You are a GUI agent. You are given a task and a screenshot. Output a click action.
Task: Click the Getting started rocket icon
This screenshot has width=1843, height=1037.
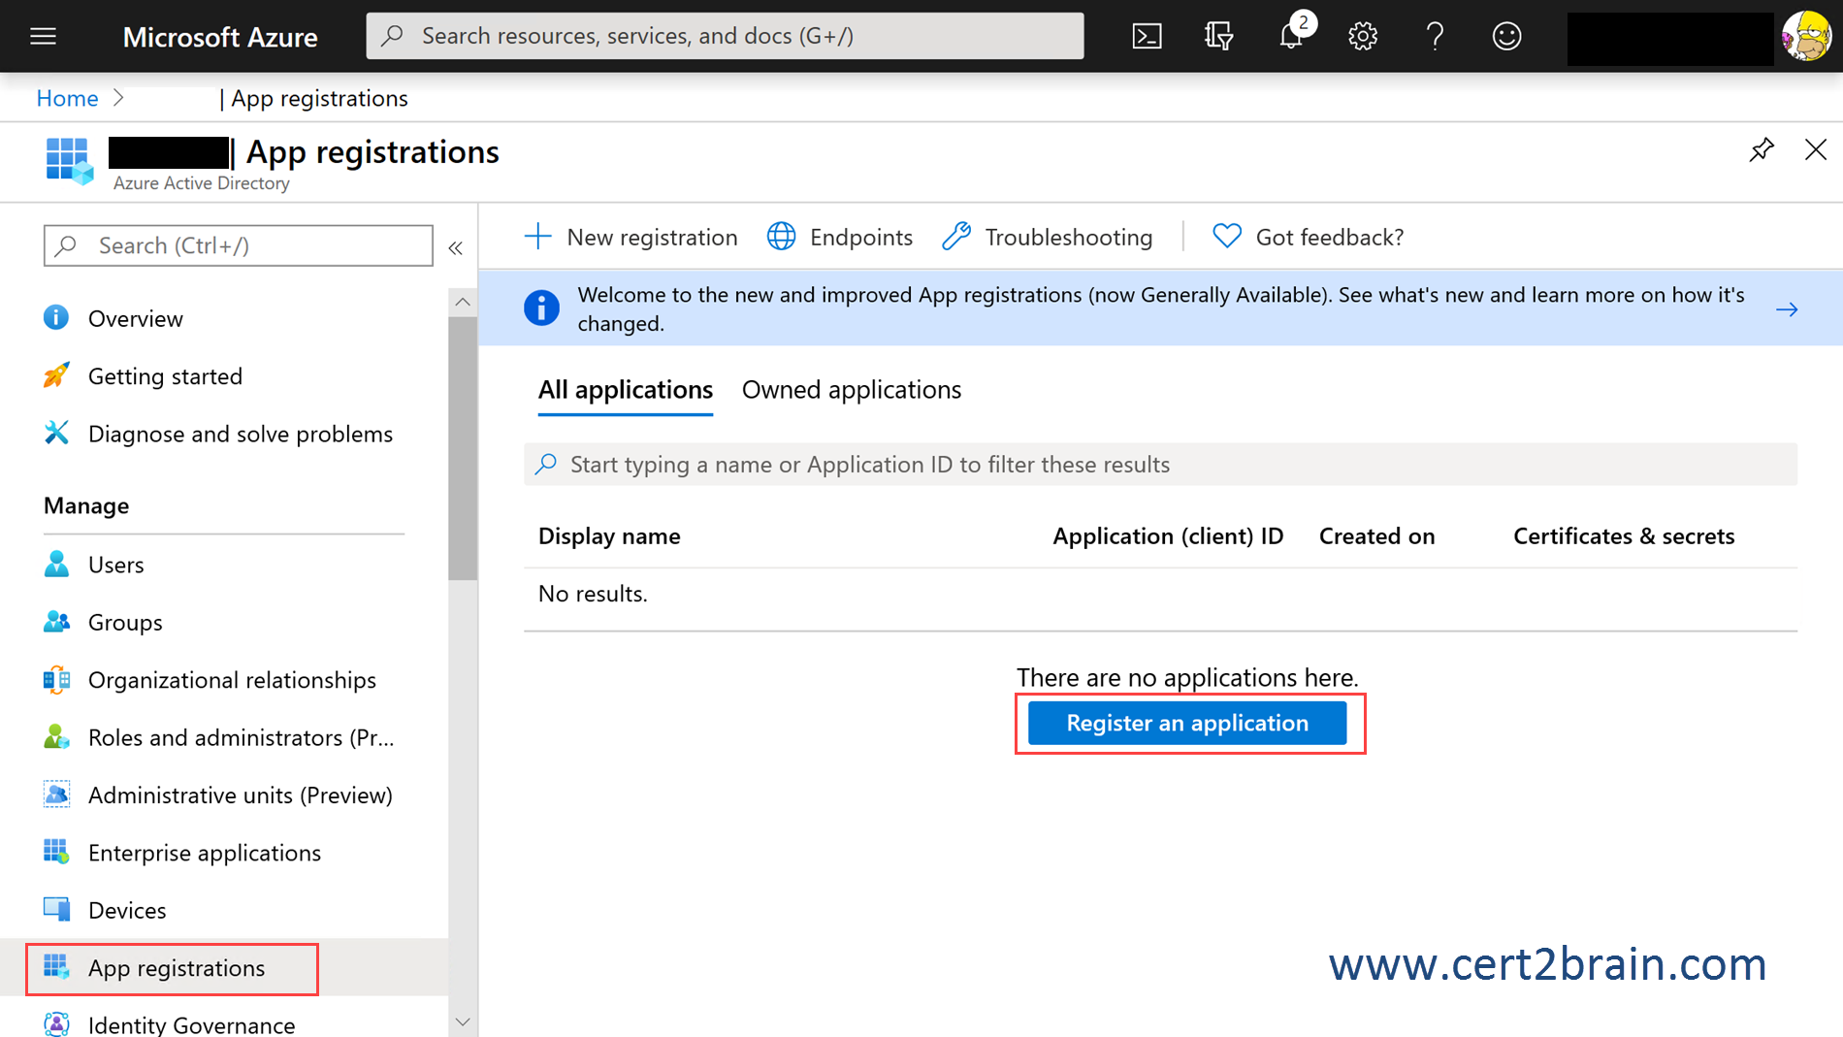tap(56, 375)
